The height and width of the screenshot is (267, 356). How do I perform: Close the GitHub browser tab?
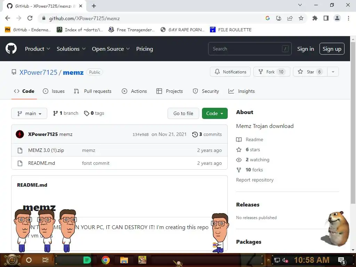81,6
